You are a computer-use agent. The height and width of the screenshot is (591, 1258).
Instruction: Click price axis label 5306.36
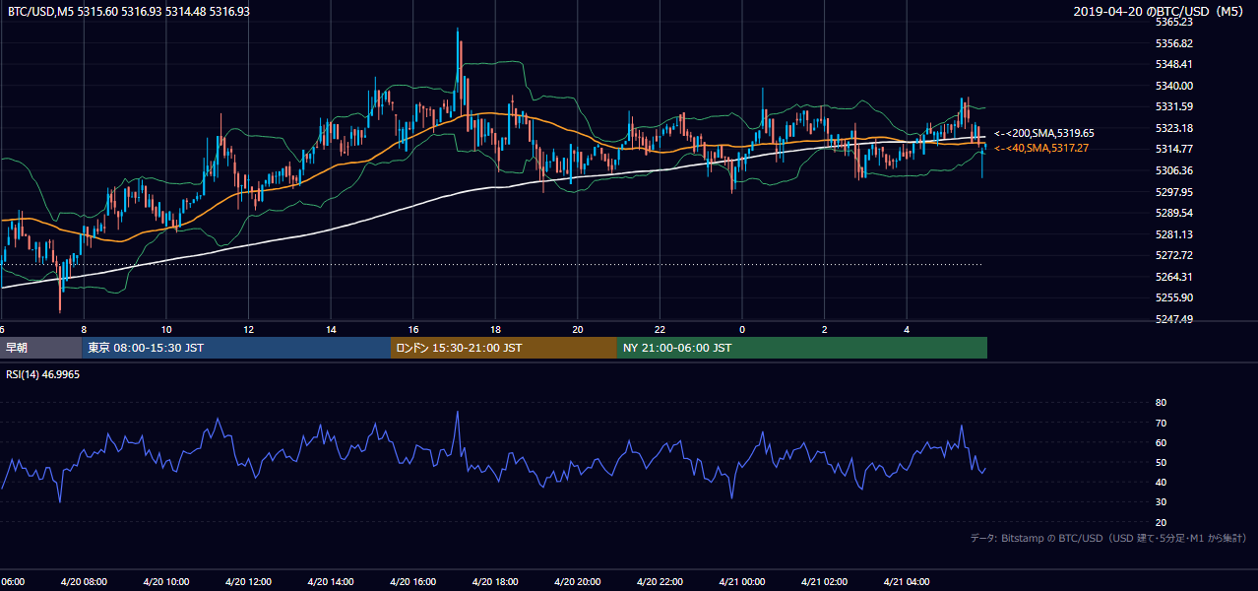[1174, 170]
